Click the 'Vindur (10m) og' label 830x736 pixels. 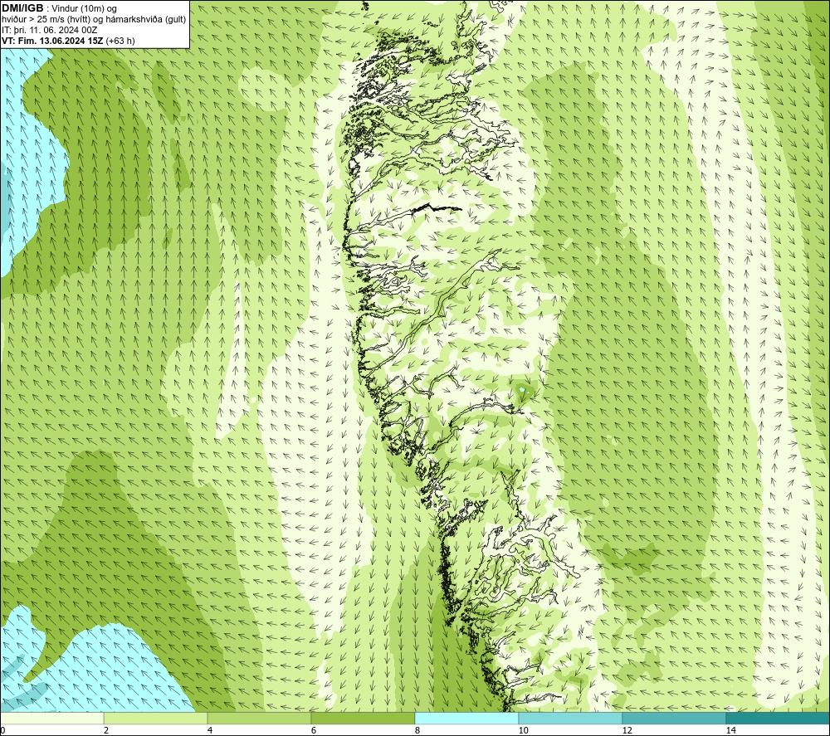pyautogui.click(x=85, y=9)
